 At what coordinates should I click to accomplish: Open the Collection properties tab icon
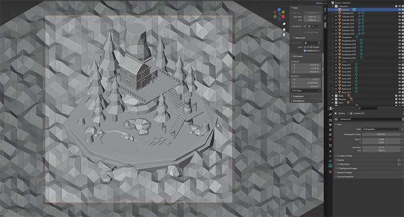click(x=330, y=146)
